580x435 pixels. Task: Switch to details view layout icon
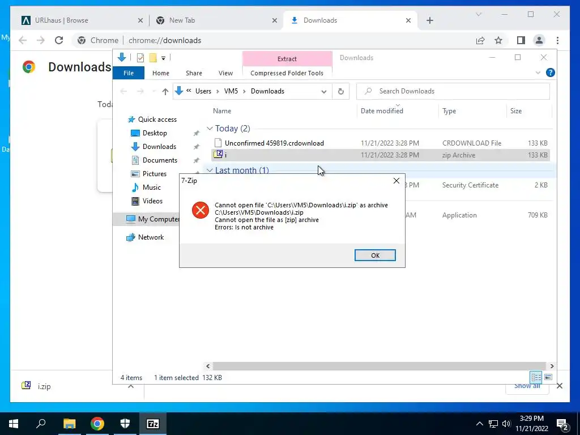[536, 377]
